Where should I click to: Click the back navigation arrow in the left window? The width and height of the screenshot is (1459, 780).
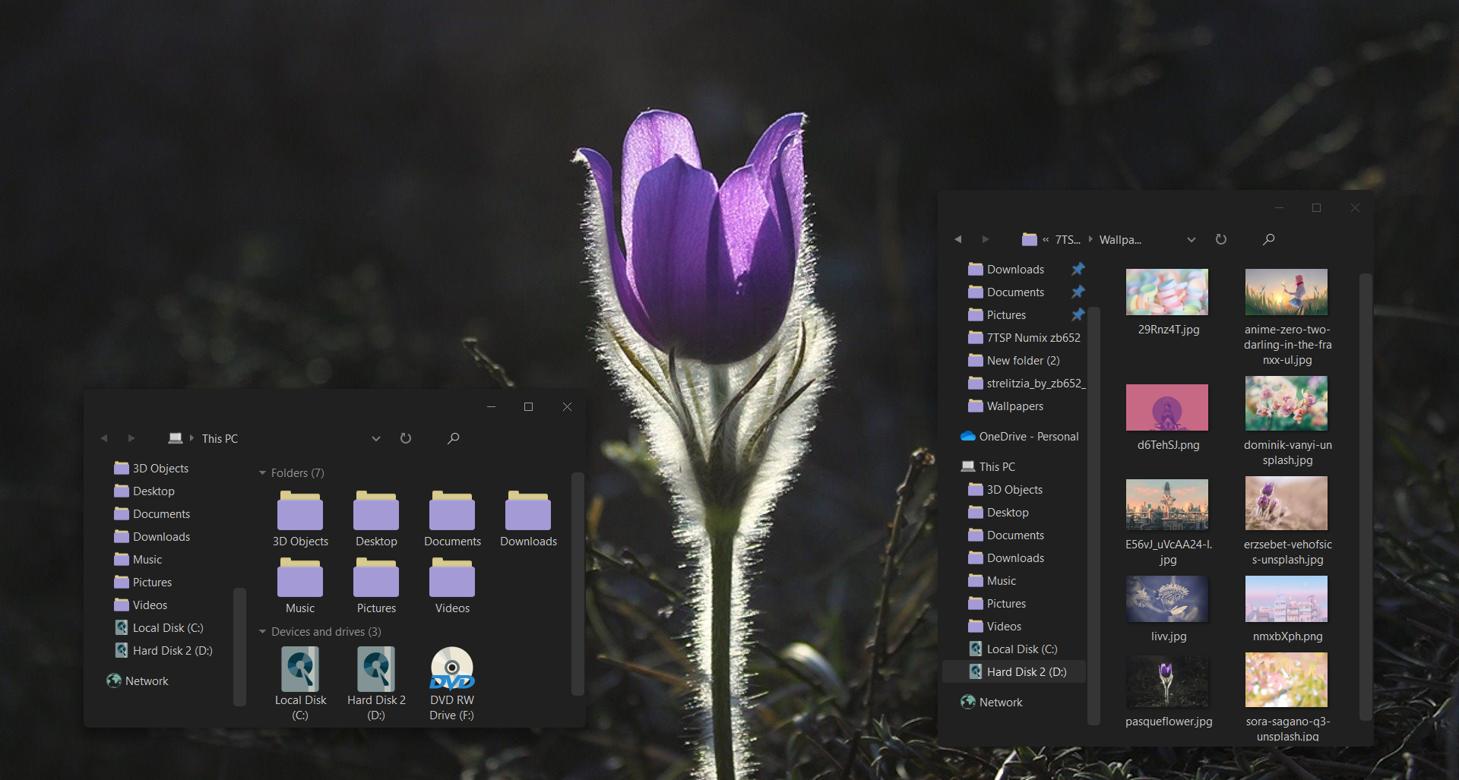click(x=104, y=438)
